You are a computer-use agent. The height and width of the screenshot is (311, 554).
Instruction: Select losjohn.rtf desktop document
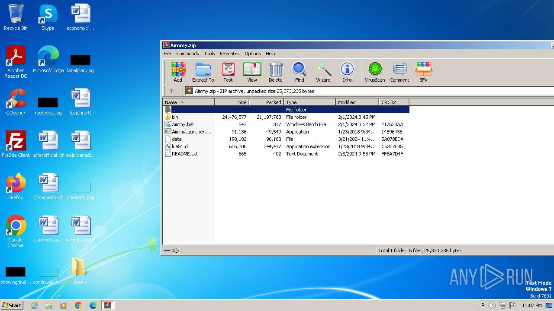coord(81,102)
